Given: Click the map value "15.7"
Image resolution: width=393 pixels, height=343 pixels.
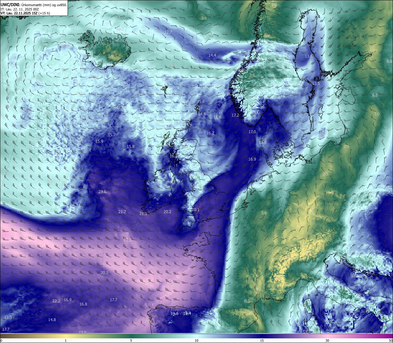Looking at the screenshot, I should 112,135.
